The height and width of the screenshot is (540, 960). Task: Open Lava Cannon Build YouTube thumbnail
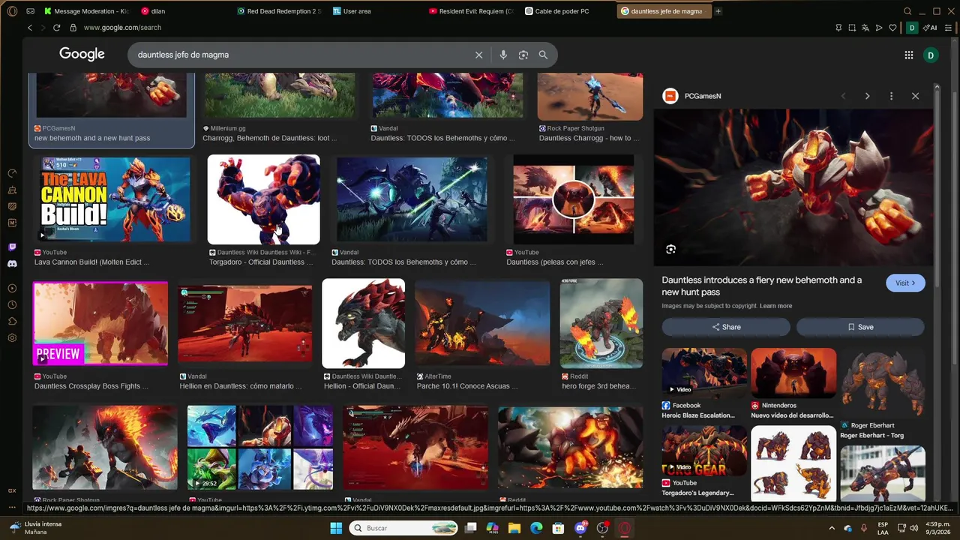[115, 199]
